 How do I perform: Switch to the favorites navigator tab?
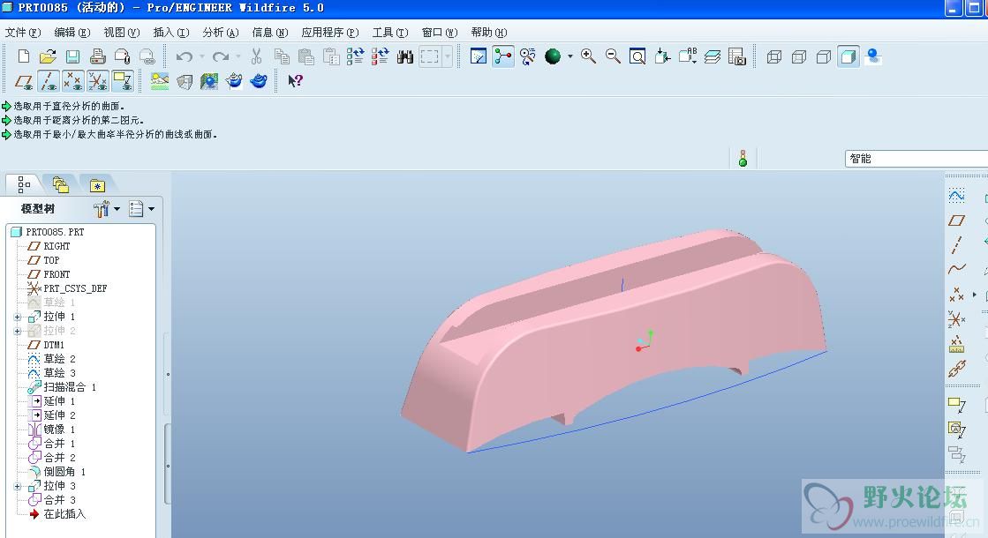click(x=97, y=185)
